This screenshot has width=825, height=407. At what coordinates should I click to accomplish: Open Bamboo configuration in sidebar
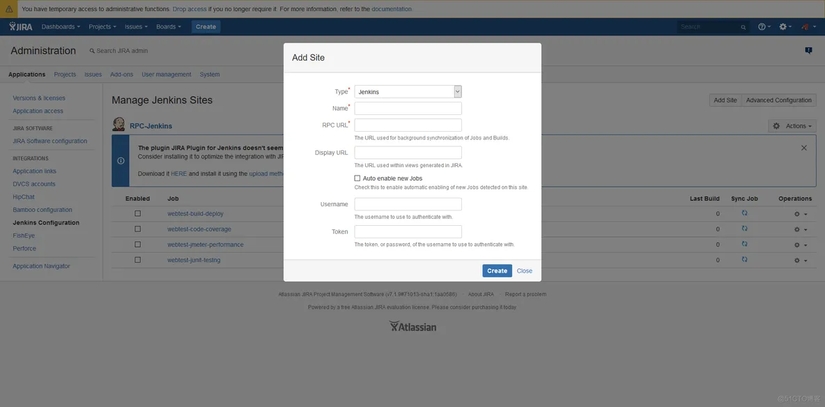coord(42,210)
